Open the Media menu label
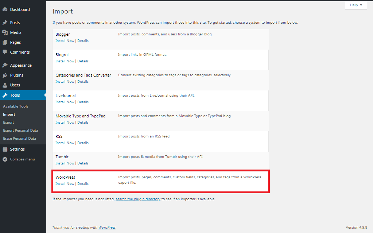 pos(16,32)
